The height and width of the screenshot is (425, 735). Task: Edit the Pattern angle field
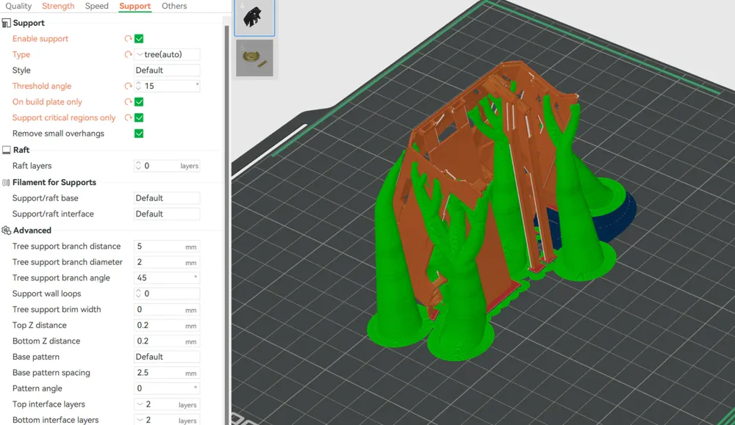click(x=167, y=388)
